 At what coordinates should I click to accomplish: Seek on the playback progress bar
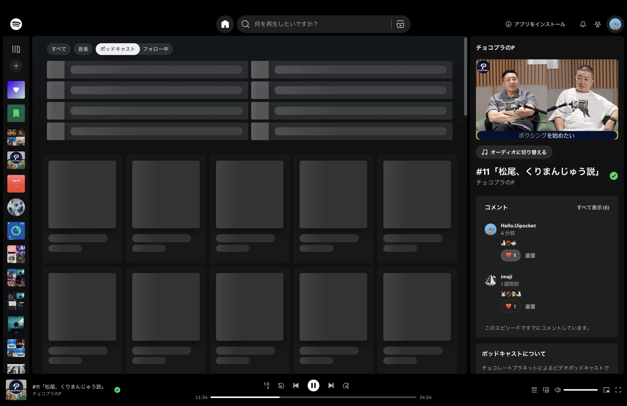tap(313, 397)
